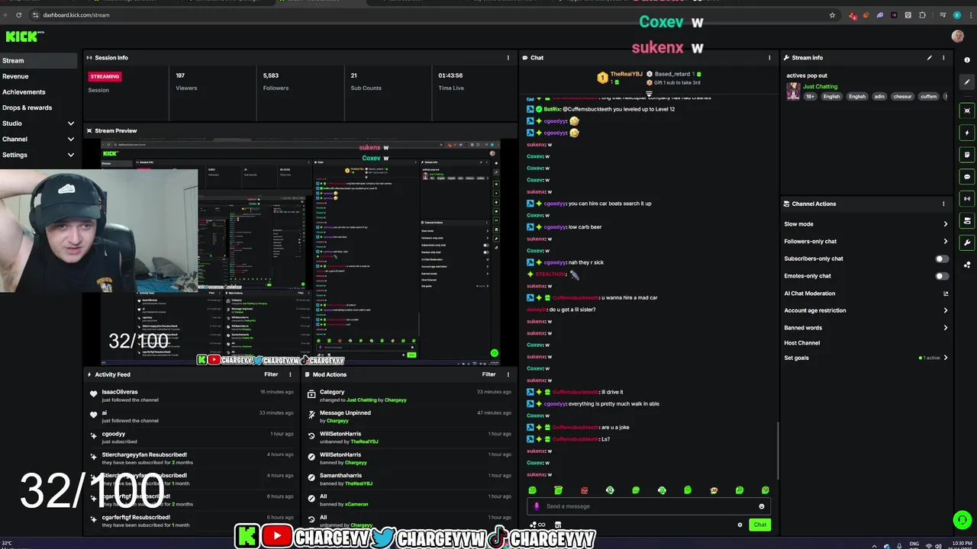Click right sidebar note icon
This screenshot has width=977, height=549.
pos(967,155)
